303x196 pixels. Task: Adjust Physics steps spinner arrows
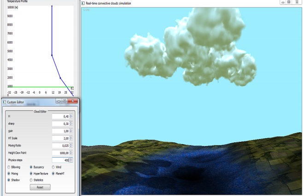pos(71,160)
